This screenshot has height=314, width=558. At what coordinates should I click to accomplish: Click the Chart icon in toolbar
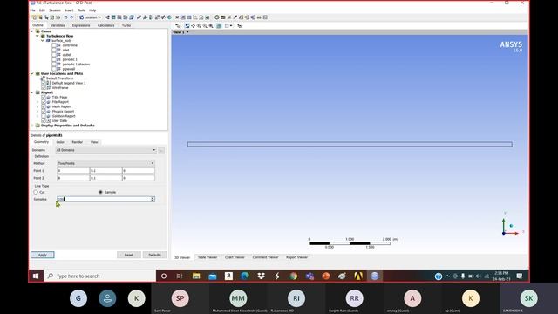pos(194,17)
